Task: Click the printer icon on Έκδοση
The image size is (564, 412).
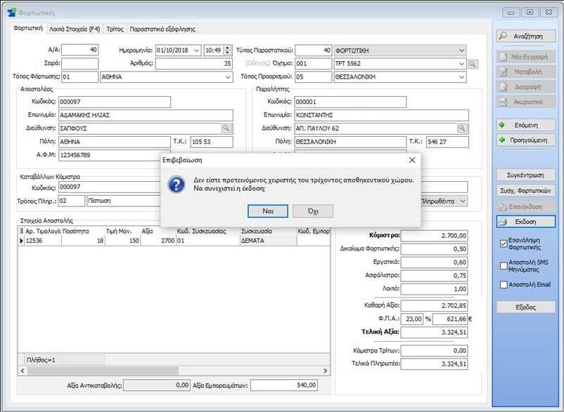Action: [x=504, y=222]
